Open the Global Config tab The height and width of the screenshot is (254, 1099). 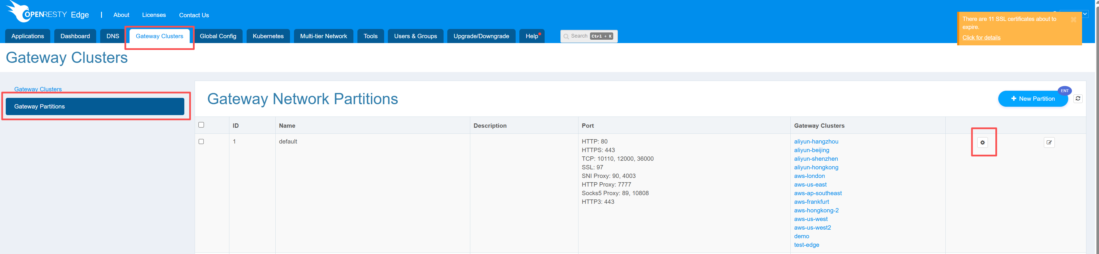click(x=218, y=36)
